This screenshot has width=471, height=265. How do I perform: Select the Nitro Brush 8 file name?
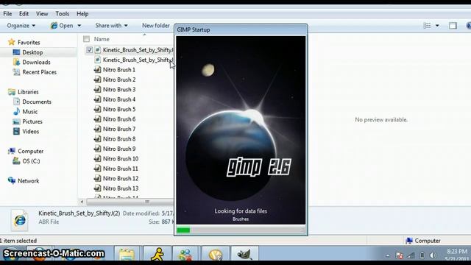pyautogui.click(x=119, y=139)
